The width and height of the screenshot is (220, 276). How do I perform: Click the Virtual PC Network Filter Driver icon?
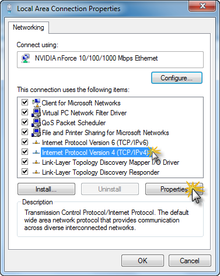[x=36, y=112]
